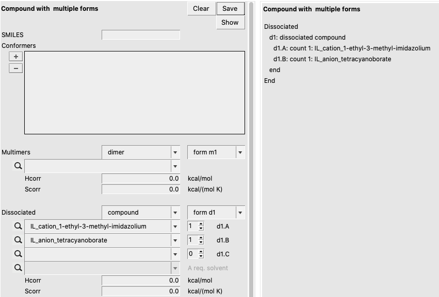Screen dimensions: 439x297
Task: Click the d1.A count stepper
Action: point(196,226)
